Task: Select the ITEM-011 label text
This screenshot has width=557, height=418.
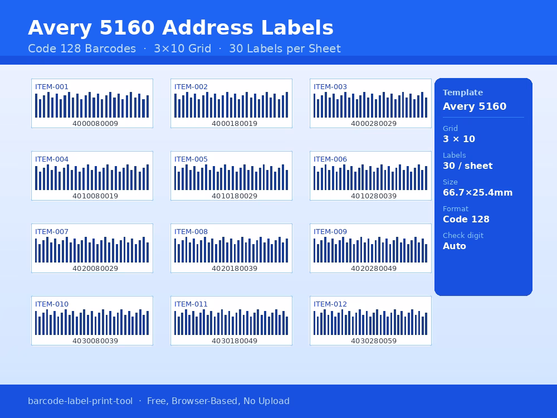Action: tap(190, 304)
